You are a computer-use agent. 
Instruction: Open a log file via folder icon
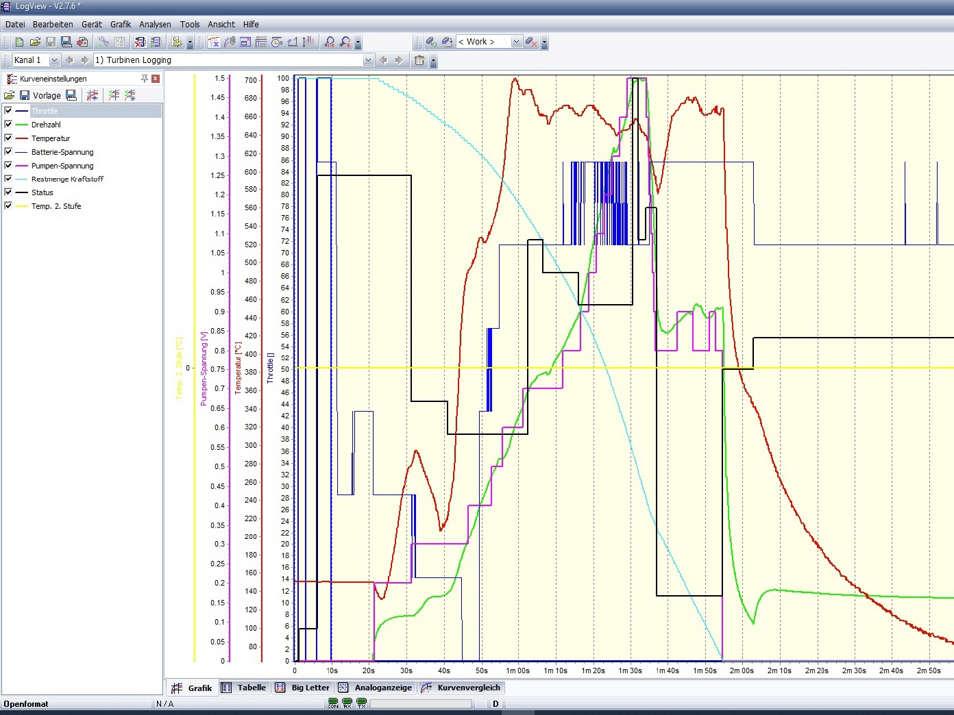pyautogui.click(x=35, y=42)
